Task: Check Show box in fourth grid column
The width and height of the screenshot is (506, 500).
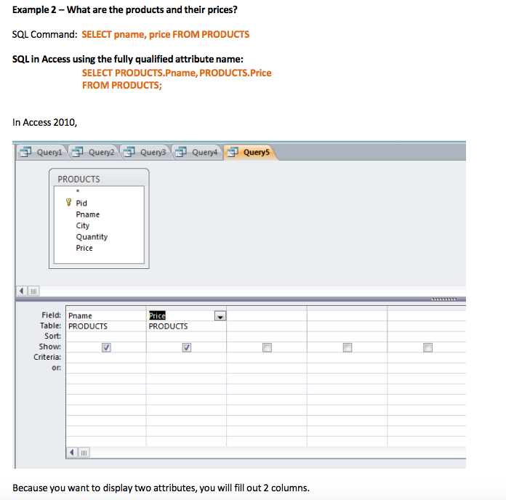Action: 348,347
